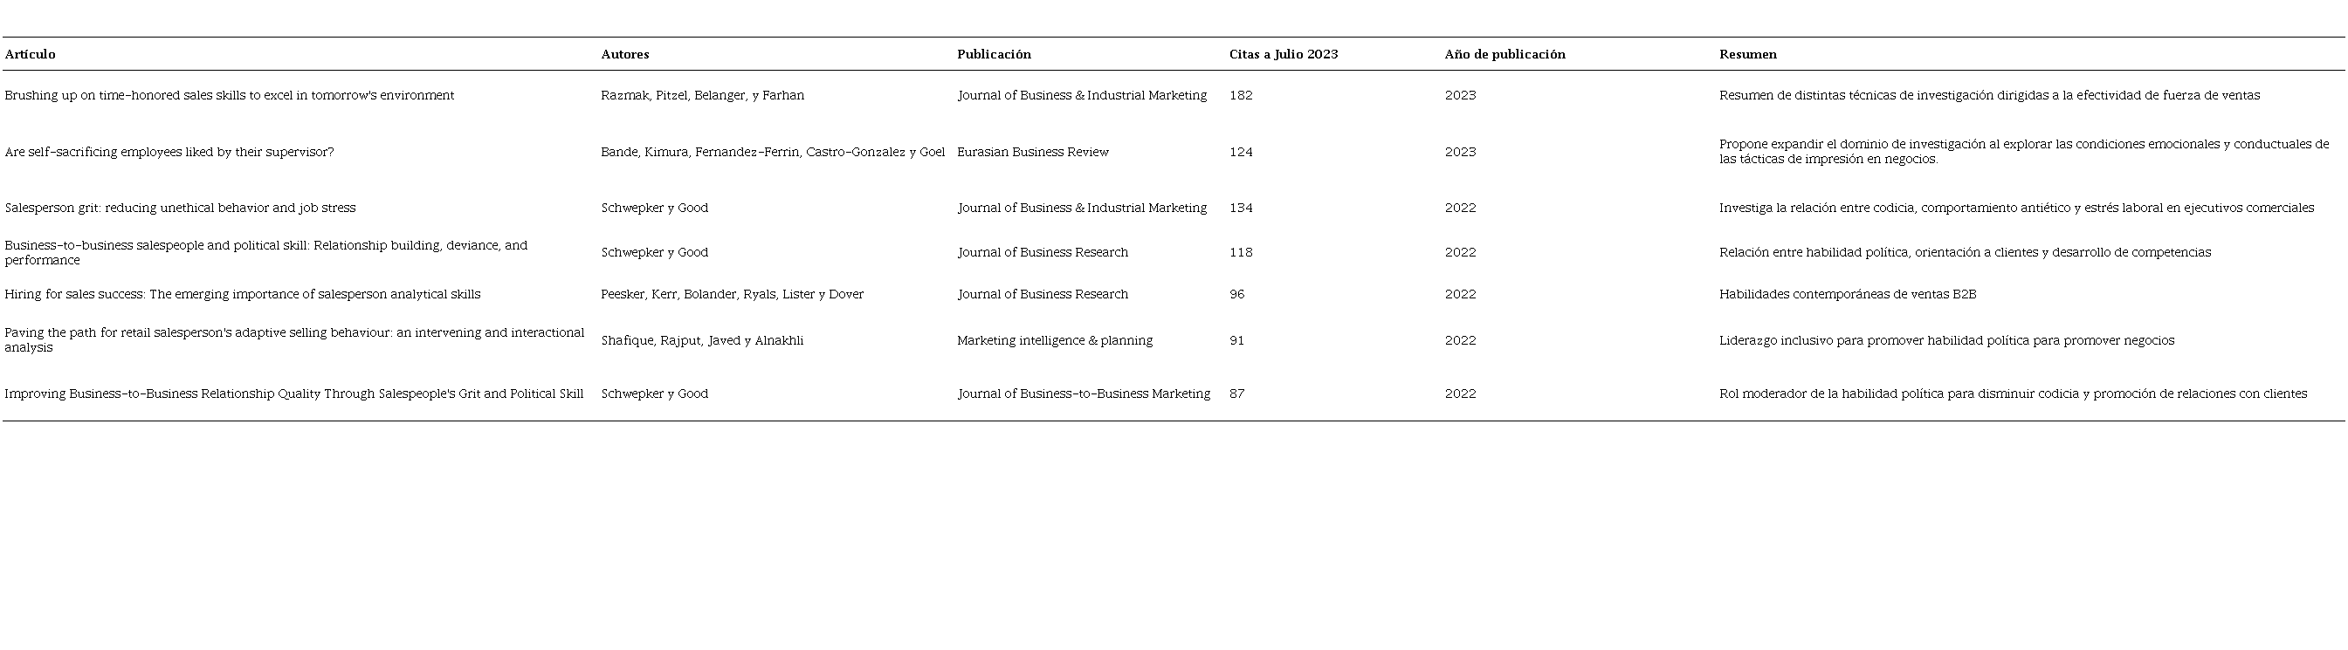Select the 'Brushing up on time-honored sales skills' title
Screen dimensions: 2348x650
(x=229, y=96)
